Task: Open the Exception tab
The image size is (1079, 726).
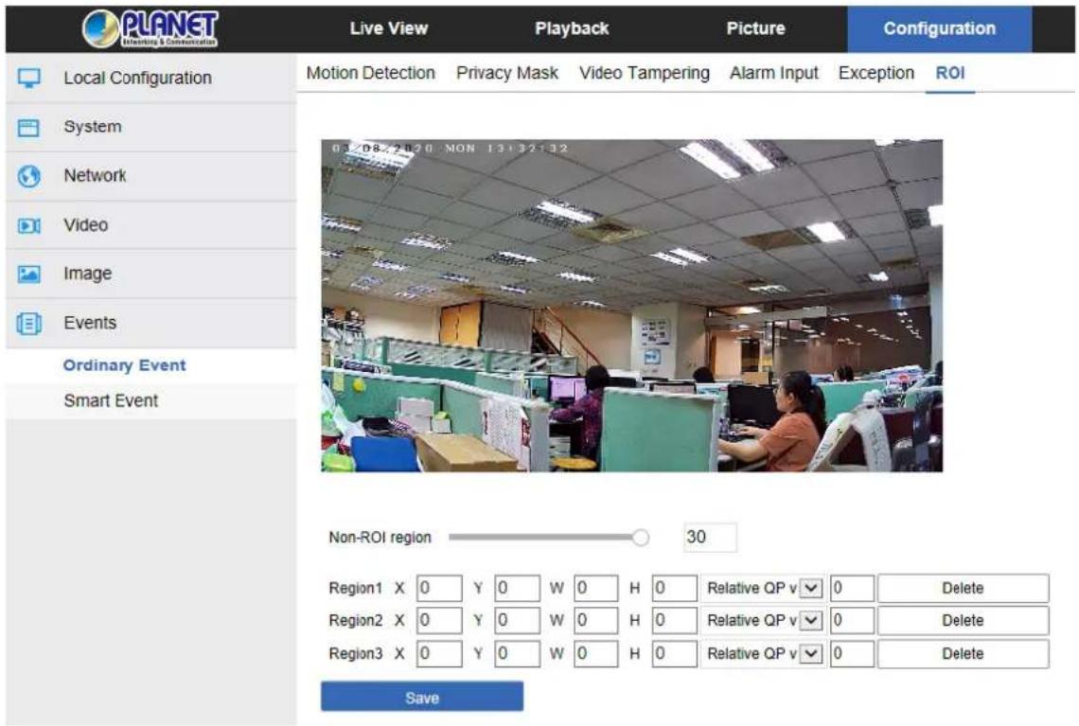Action: coord(876,73)
